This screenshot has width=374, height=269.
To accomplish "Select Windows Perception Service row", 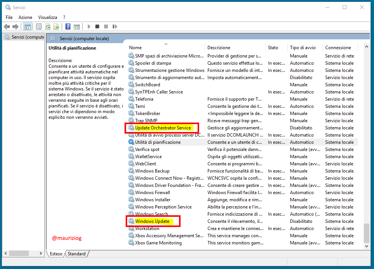I will [243, 207].
